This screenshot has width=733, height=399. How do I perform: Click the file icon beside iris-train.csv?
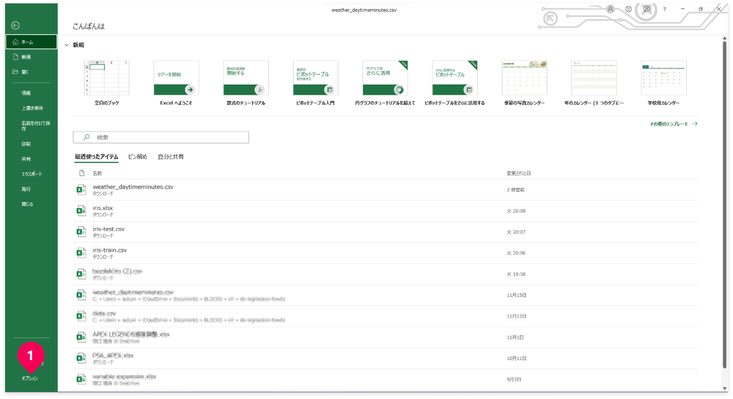tap(81, 253)
